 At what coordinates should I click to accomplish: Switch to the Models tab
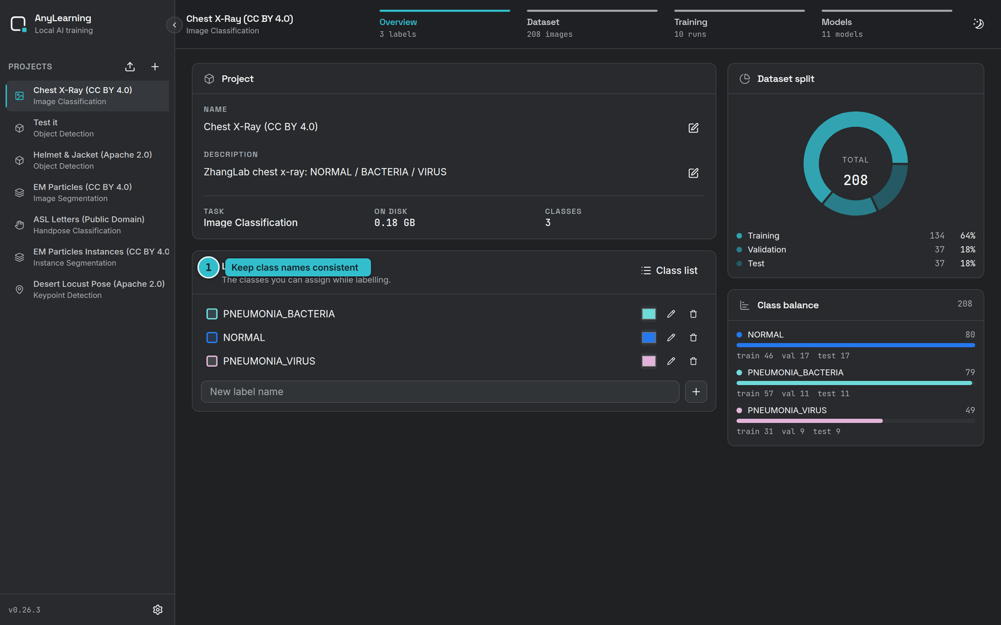click(x=887, y=25)
